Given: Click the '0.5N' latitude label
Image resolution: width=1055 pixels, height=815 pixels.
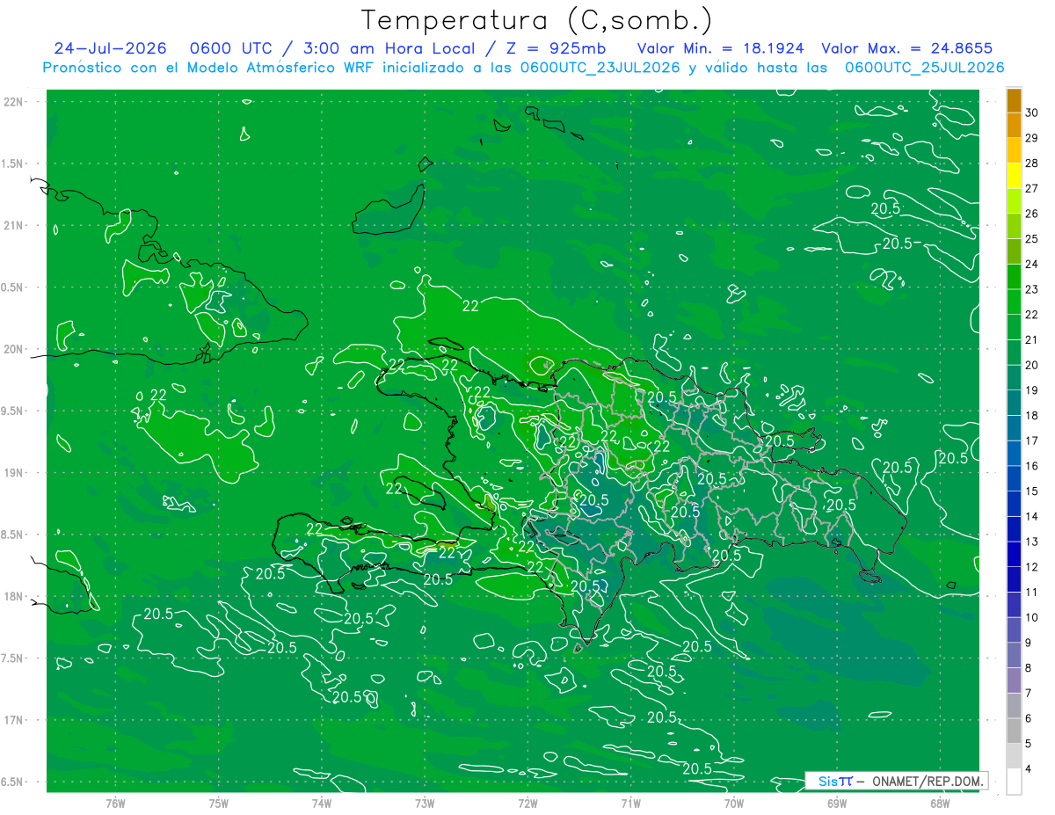Looking at the screenshot, I should [x=14, y=287].
